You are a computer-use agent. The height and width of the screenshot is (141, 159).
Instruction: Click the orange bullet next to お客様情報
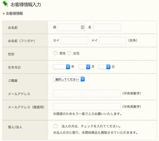tap(4, 14)
